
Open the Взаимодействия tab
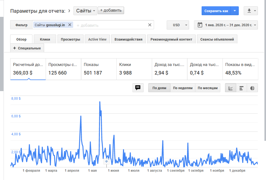(128, 39)
